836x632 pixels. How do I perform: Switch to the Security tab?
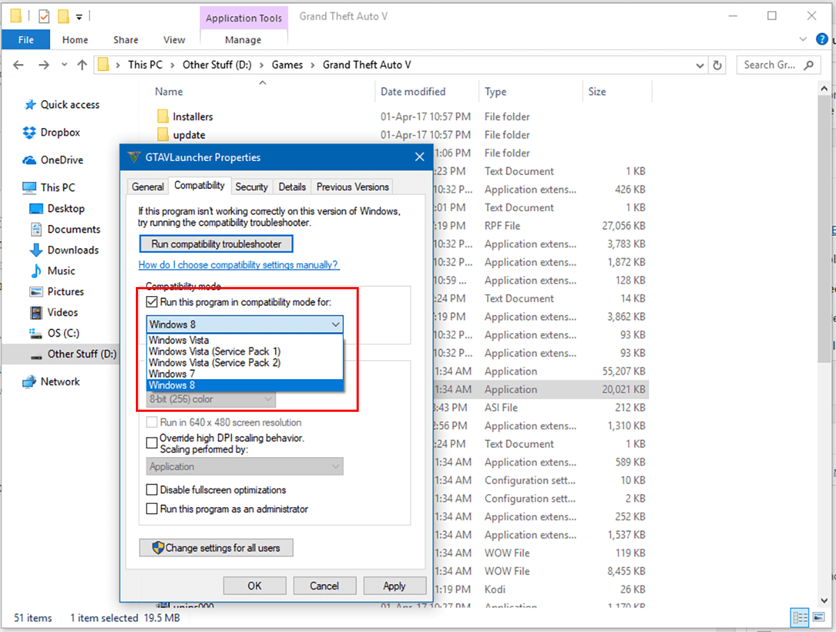coord(251,187)
